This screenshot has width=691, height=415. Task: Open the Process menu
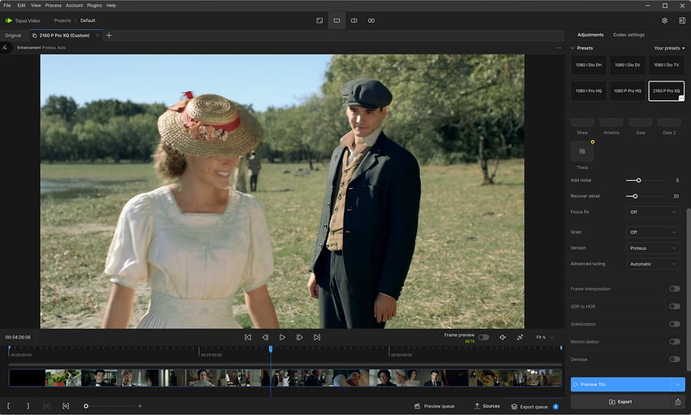(54, 6)
